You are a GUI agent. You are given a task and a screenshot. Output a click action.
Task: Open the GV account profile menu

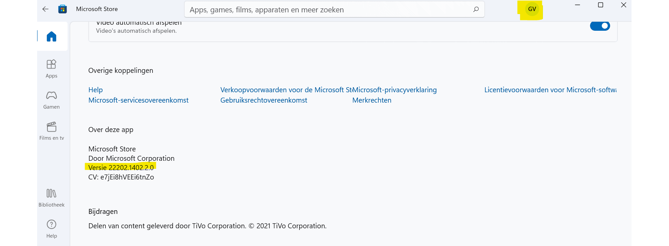[532, 9]
